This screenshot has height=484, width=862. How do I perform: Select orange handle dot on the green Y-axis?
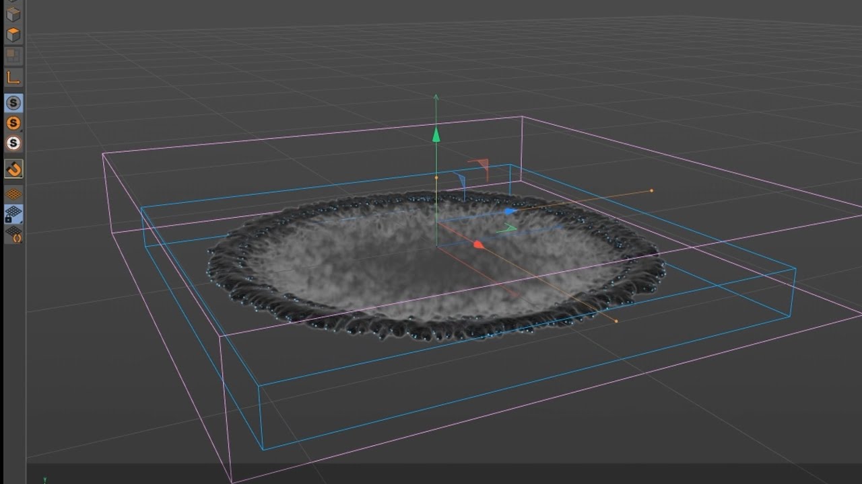click(436, 178)
